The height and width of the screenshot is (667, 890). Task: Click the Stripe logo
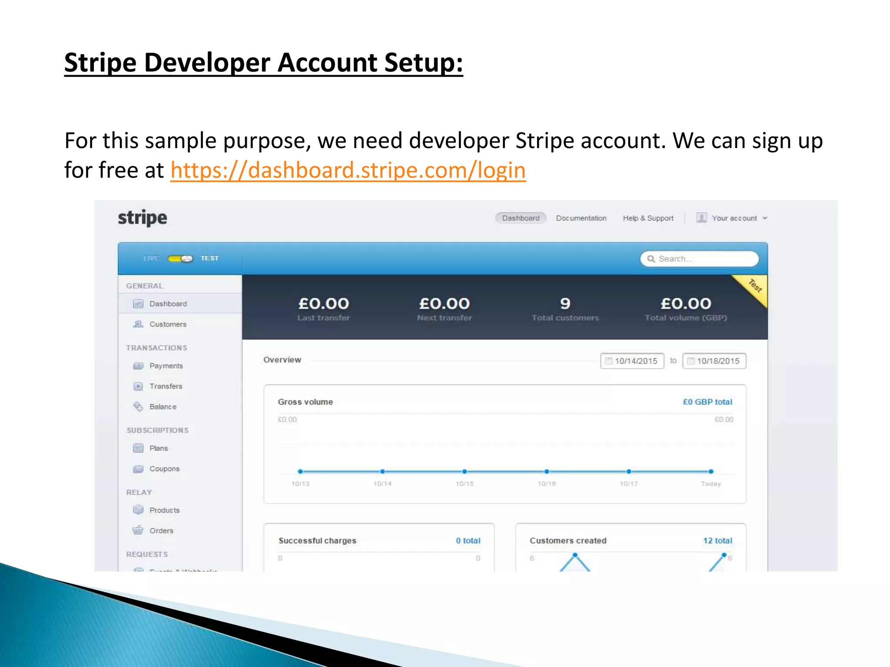click(143, 218)
